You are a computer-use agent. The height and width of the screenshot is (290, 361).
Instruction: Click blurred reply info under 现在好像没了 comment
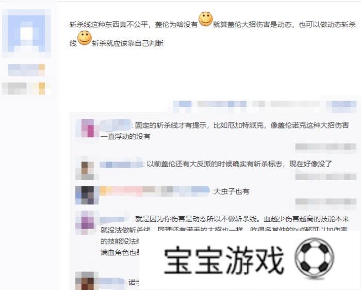point(326,176)
